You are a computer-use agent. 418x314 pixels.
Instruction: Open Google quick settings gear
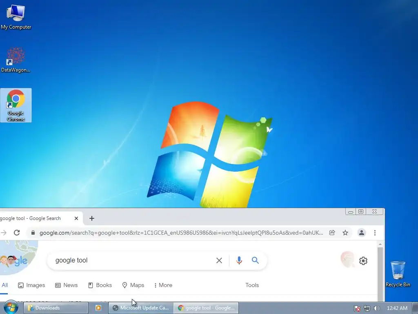pyautogui.click(x=363, y=260)
